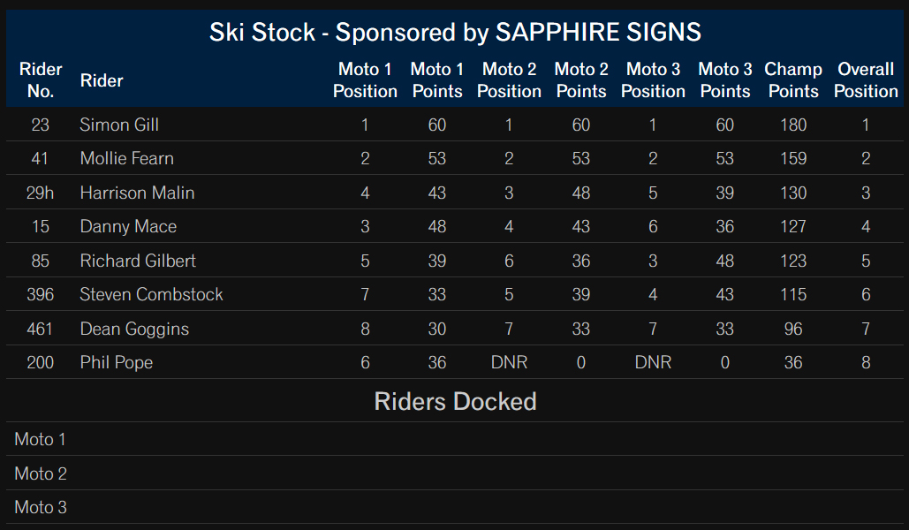Select the Moto 2 docked row
909x530 pixels.
(x=455, y=473)
